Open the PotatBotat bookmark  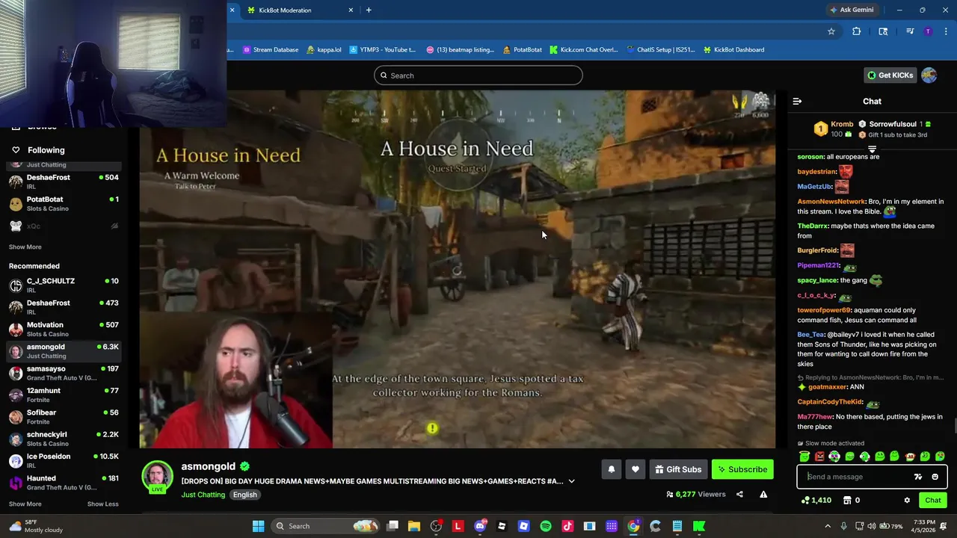click(x=523, y=49)
